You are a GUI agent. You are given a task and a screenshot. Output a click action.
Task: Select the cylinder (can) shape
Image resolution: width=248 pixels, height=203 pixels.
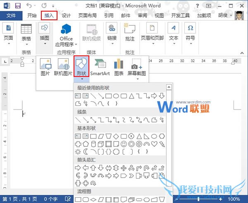pyautogui.click(x=93, y=144)
